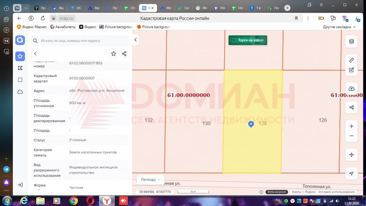Open the map layers panel
Viewport: 366px width, 206px height.
pos(351,41)
